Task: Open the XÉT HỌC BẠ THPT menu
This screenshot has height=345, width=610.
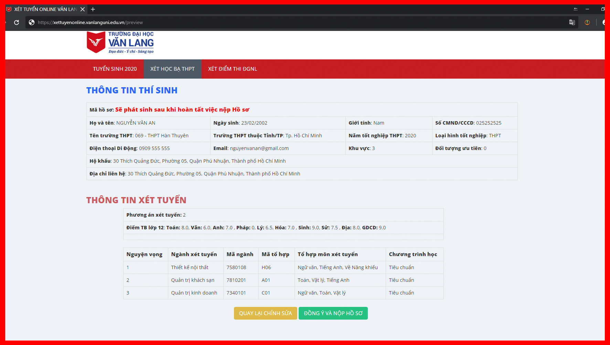Action: pyautogui.click(x=172, y=69)
